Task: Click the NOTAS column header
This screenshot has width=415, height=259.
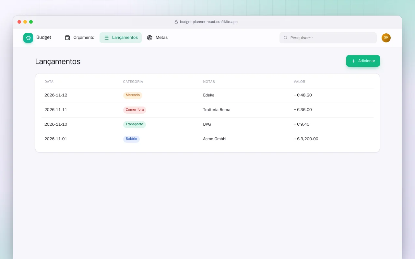Action: (x=209, y=82)
